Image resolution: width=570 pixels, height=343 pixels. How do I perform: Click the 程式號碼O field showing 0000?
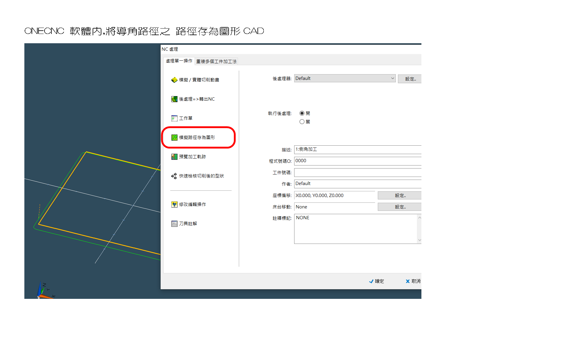(358, 161)
